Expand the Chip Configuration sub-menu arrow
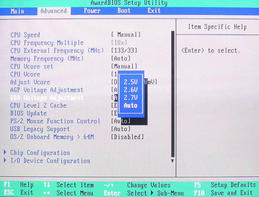The height and width of the screenshot is (197, 259). pyautogui.click(x=6, y=153)
